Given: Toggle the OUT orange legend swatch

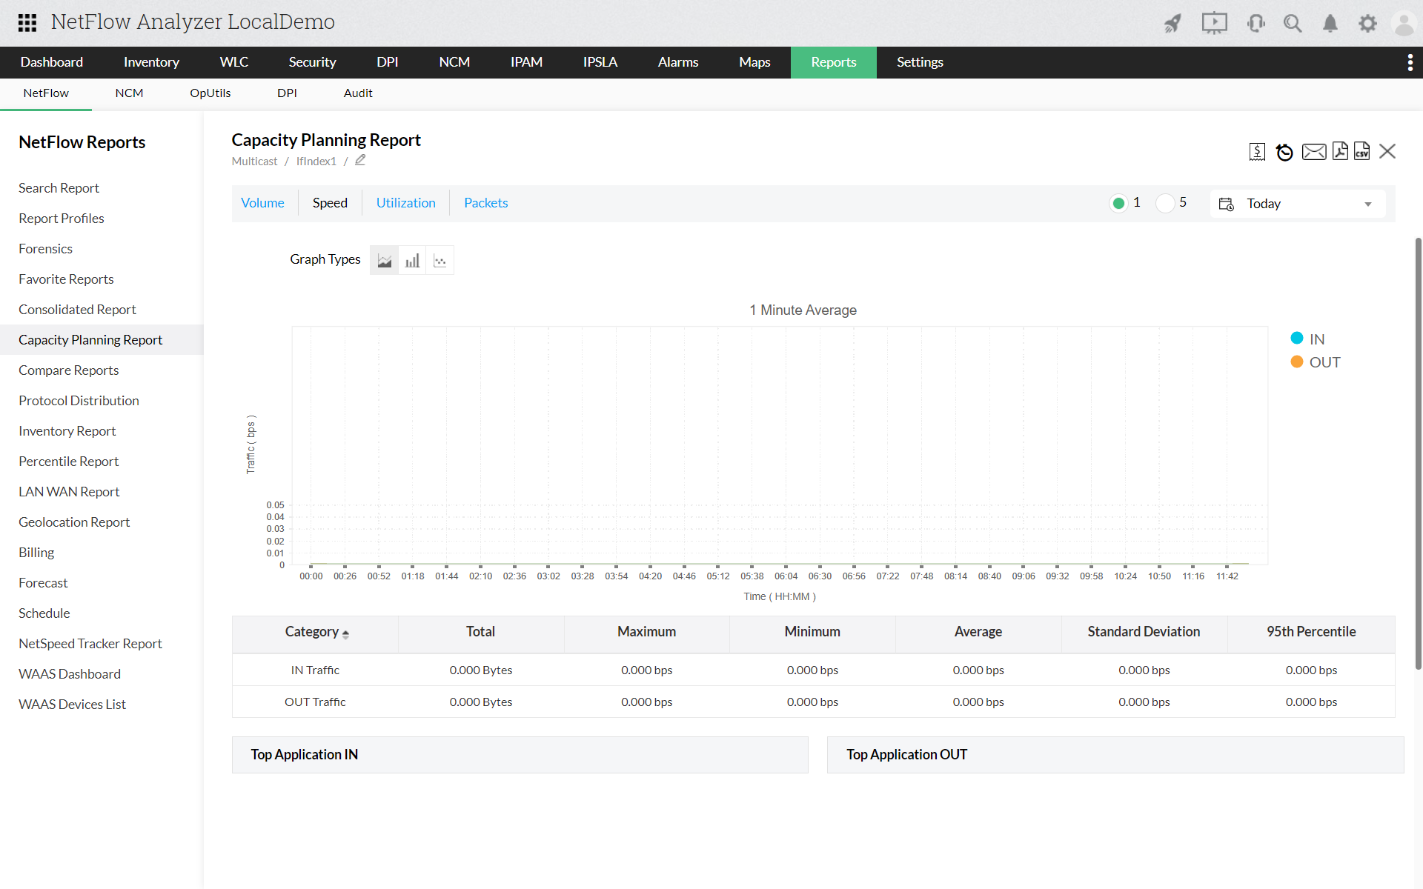Looking at the screenshot, I should 1297,362.
